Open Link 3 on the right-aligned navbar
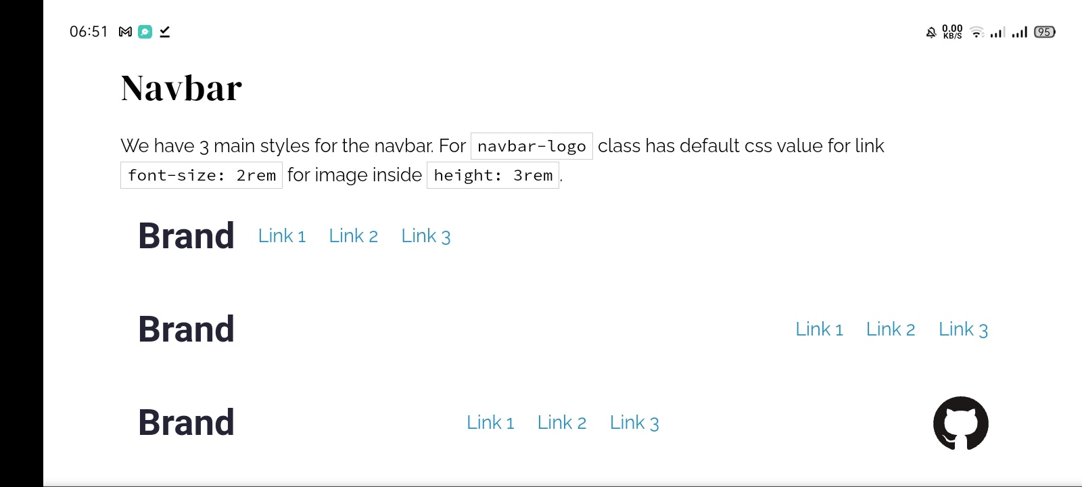This screenshot has width=1082, height=487. click(963, 329)
